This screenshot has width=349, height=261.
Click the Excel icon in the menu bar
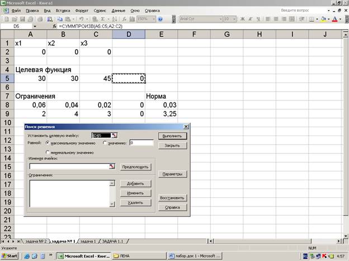click(x=4, y=11)
